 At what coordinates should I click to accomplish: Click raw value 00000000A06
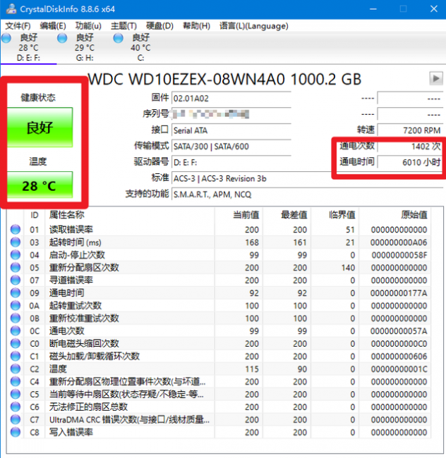pyautogui.click(x=399, y=242)
